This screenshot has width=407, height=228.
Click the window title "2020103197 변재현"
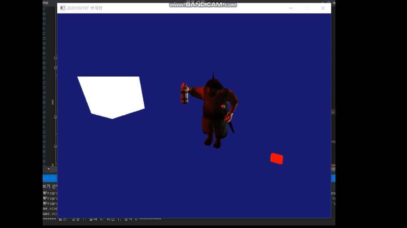pos(85,8)
